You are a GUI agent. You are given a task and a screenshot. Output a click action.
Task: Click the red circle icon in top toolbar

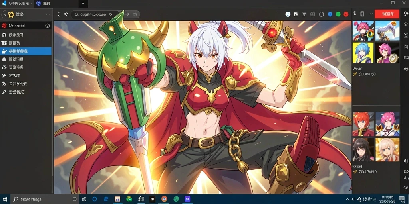pyautogui.click(x=346, y=14)
